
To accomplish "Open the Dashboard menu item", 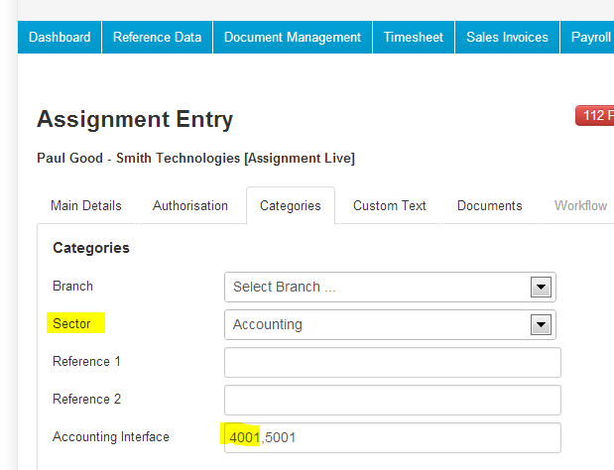I will click(60, 37).
